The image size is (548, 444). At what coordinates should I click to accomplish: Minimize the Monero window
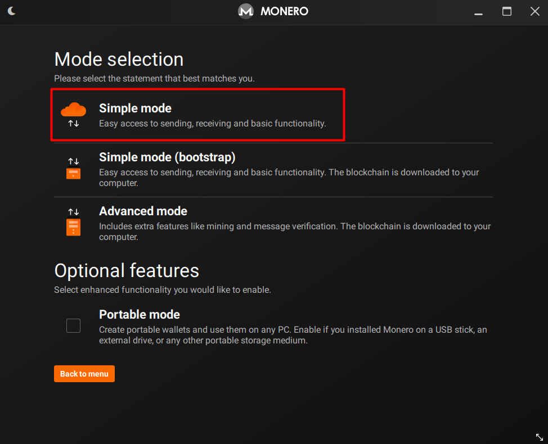click(x=478, y=13)
